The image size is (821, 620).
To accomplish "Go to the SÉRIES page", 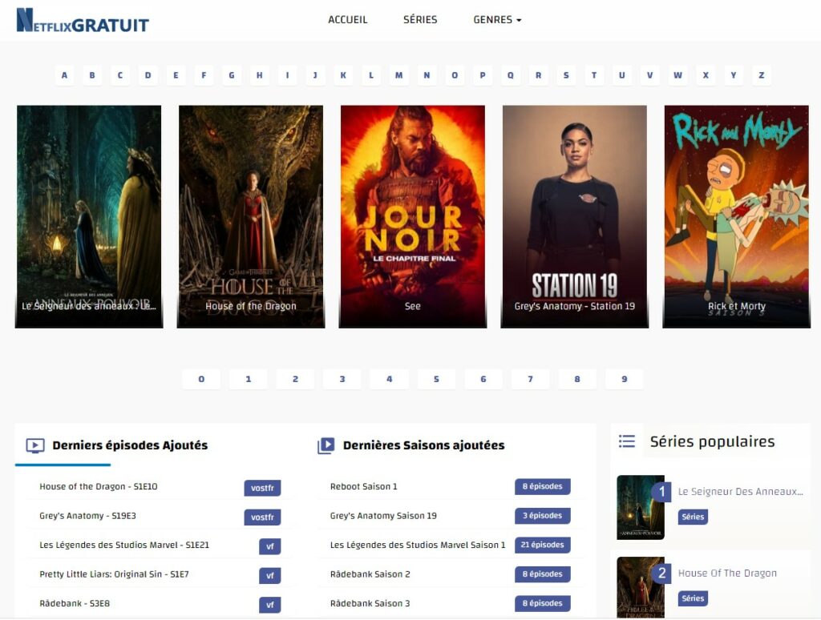I will click(420, 20).
